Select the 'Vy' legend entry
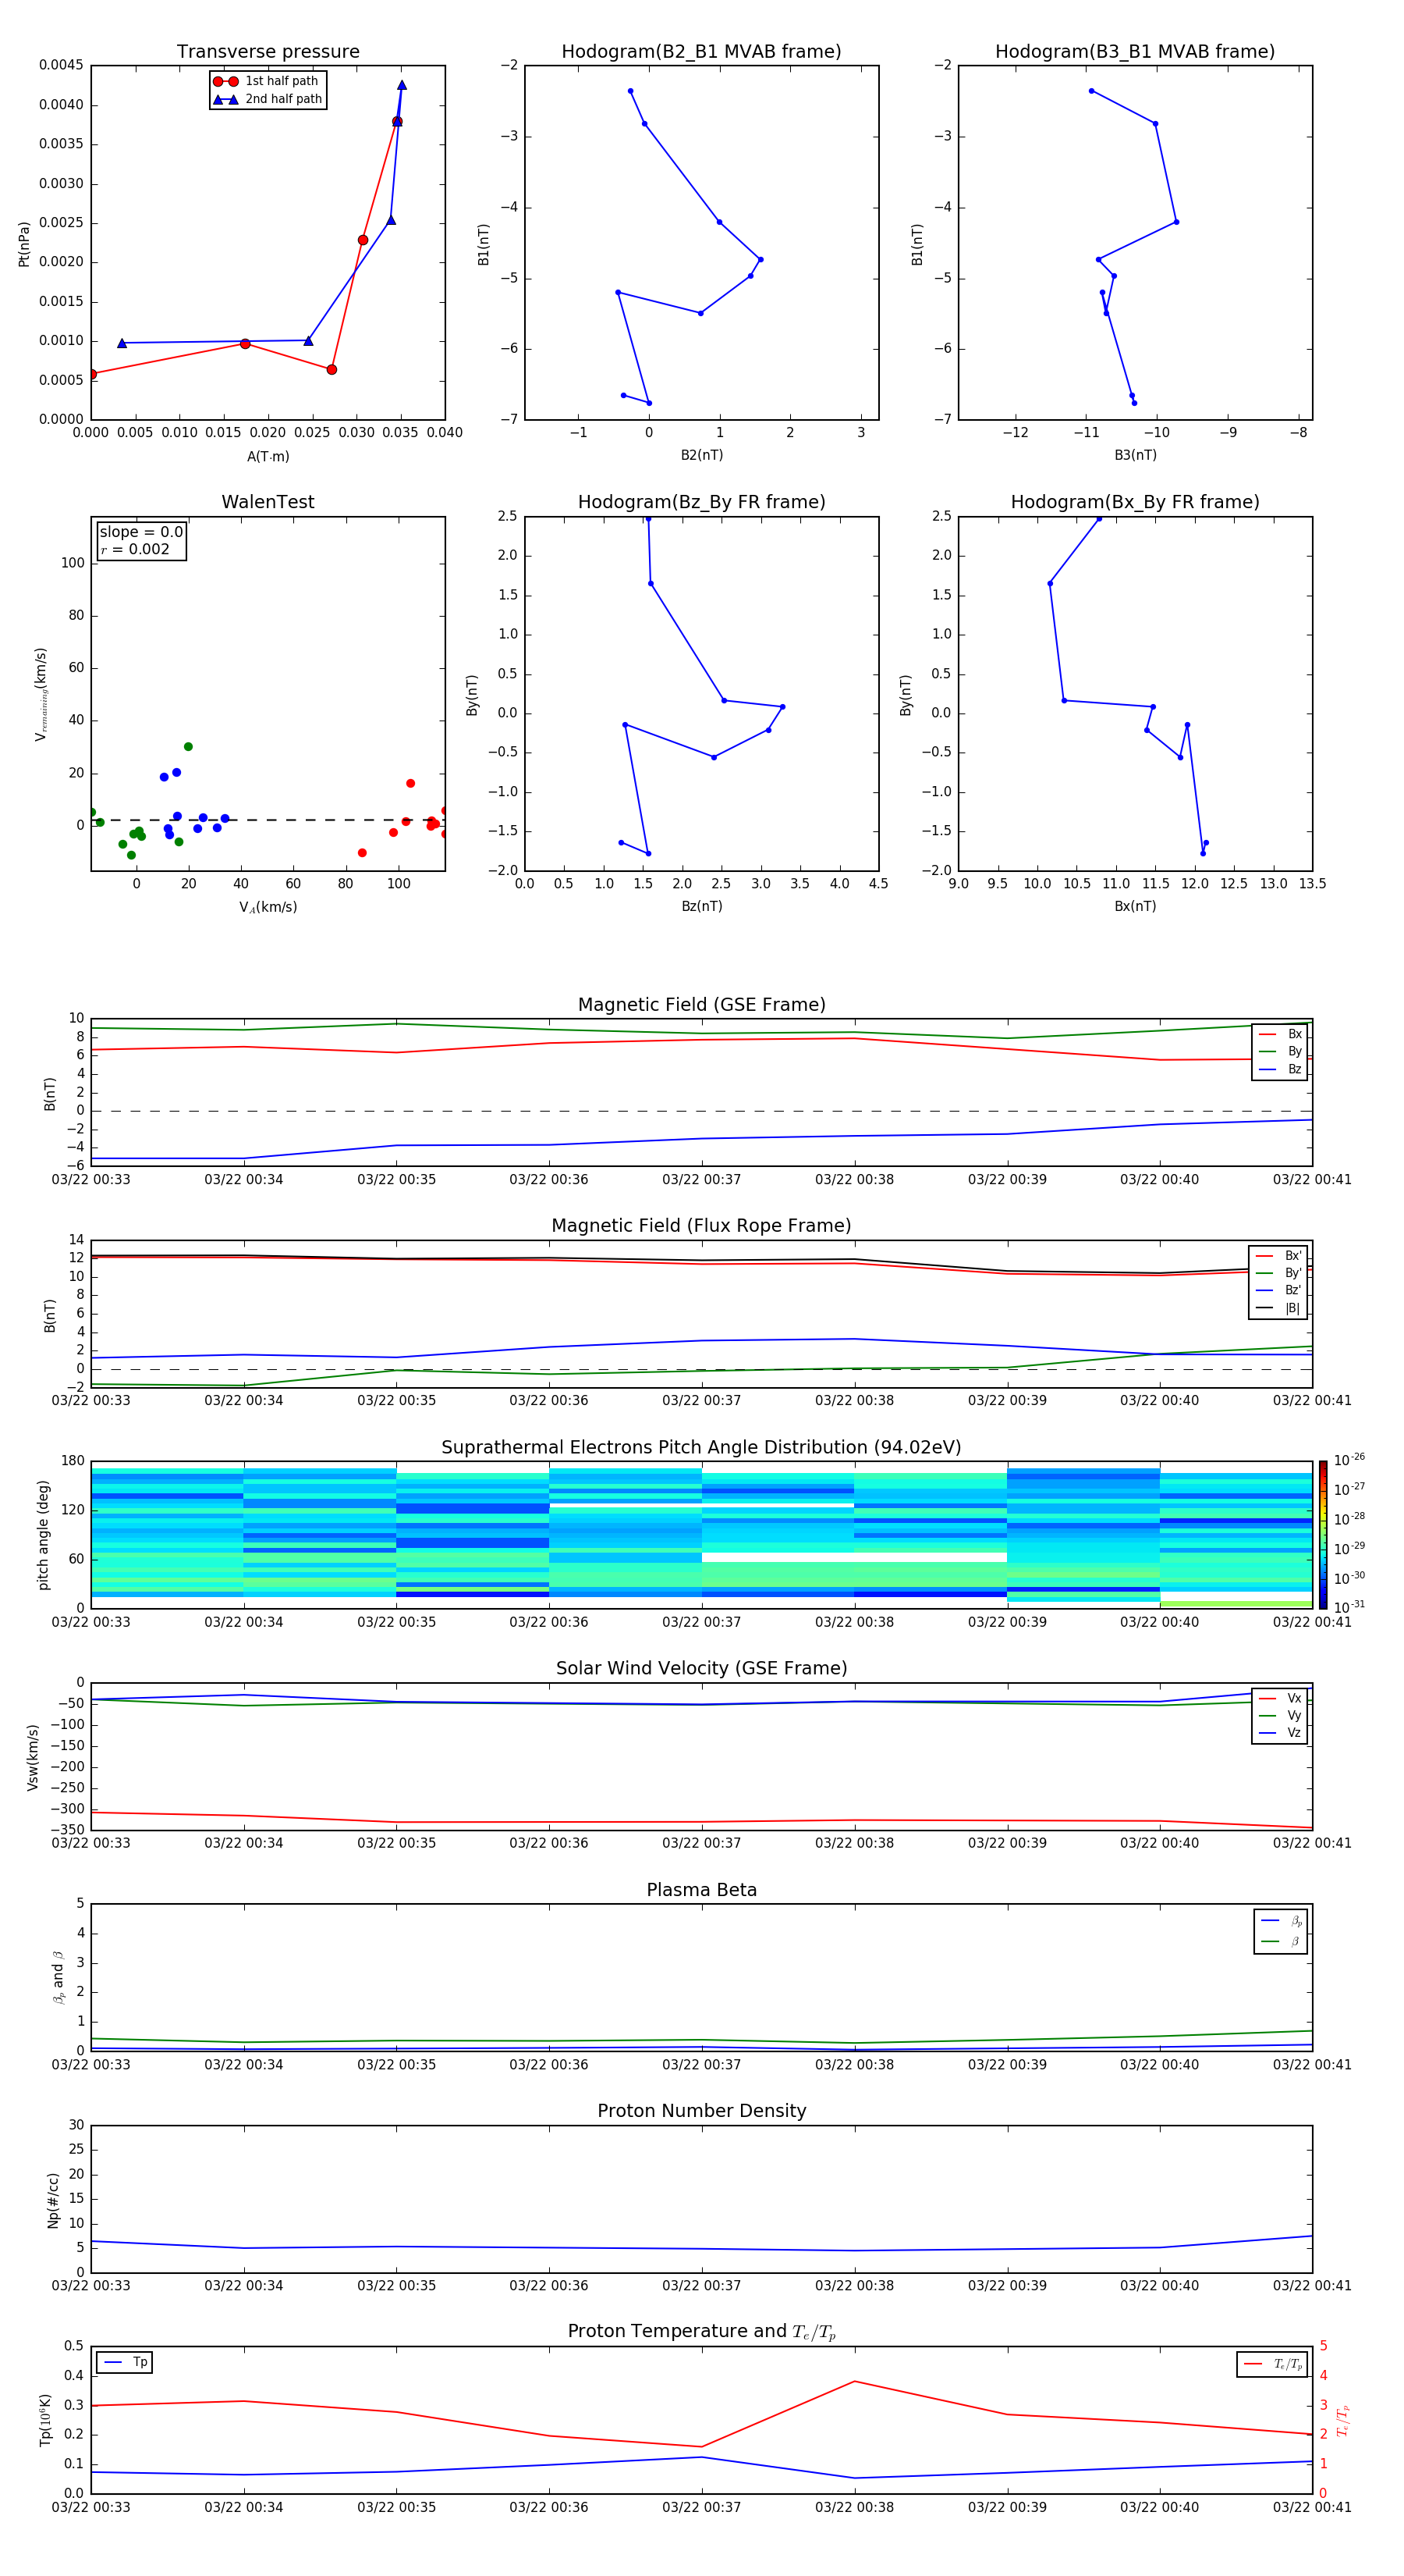Screen dimensions: 1404x2576 (x=1280, y=1716)
